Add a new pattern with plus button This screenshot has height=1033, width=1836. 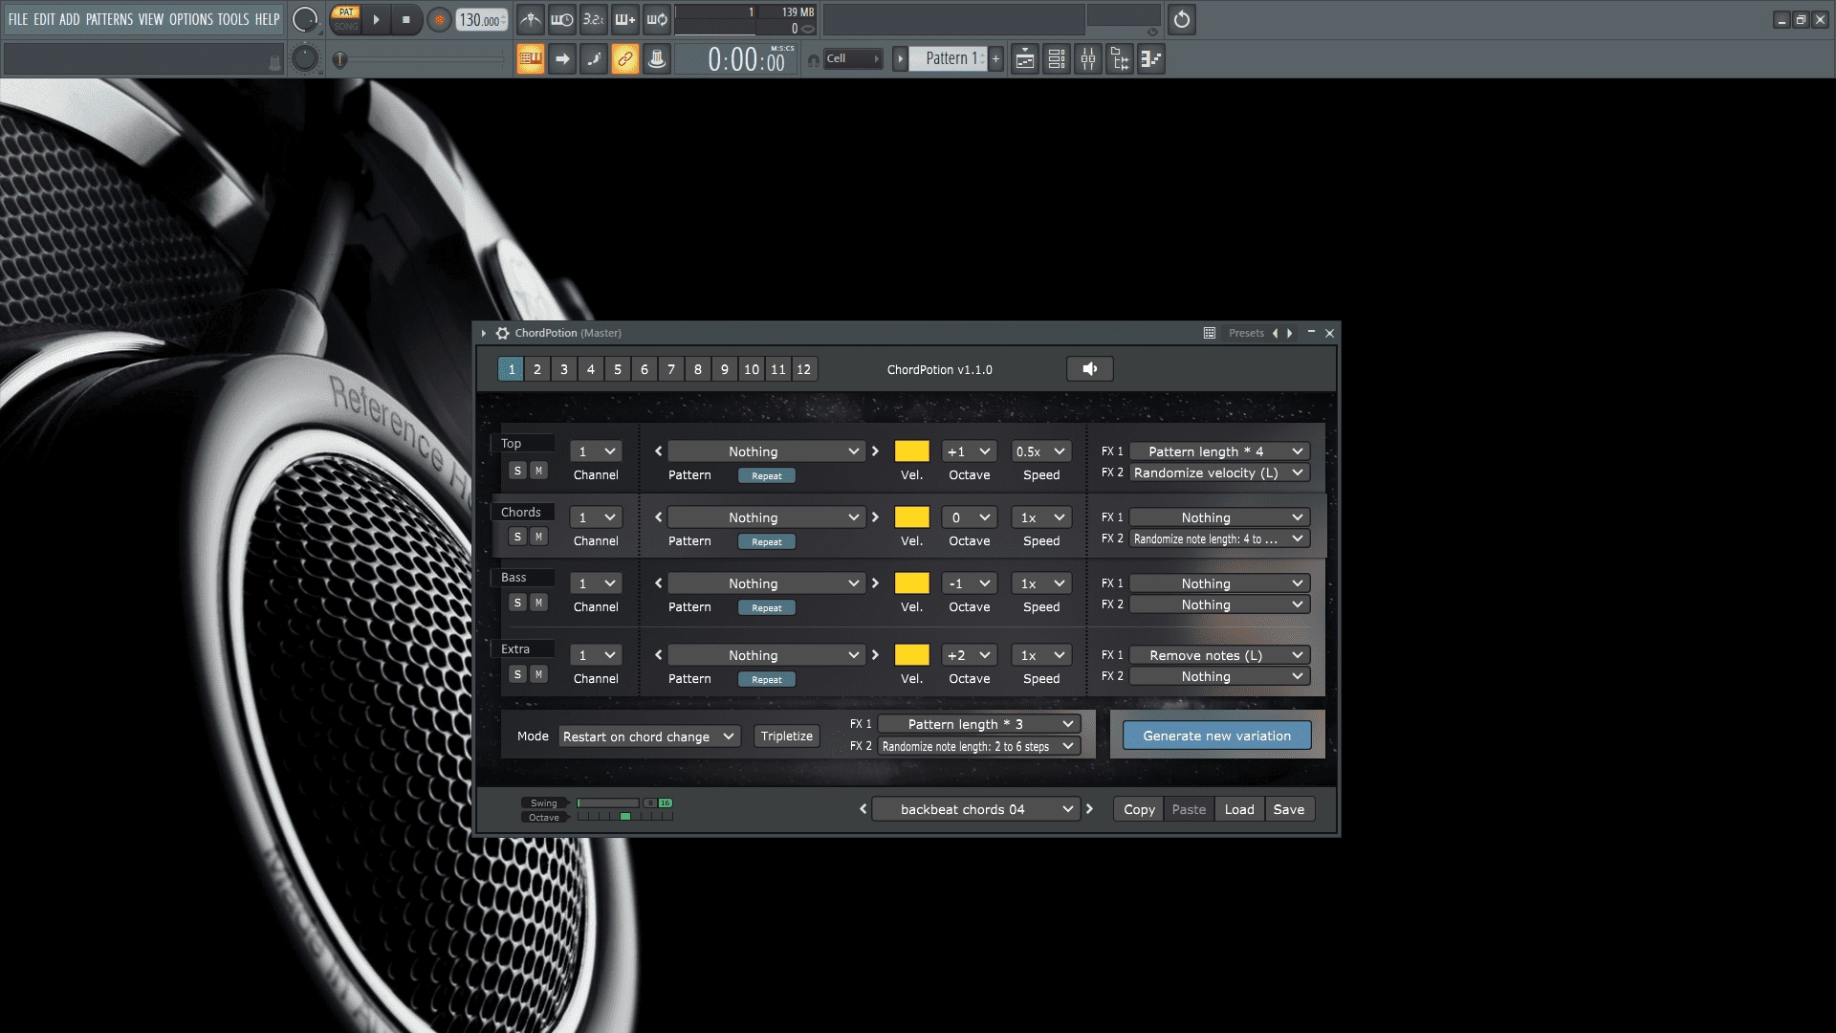click(x=995, y=58)
